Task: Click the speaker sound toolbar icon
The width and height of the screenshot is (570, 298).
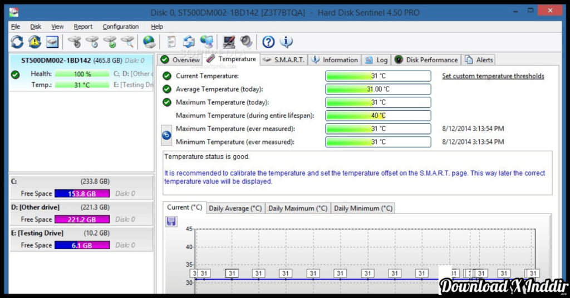Action: point(246,42)
